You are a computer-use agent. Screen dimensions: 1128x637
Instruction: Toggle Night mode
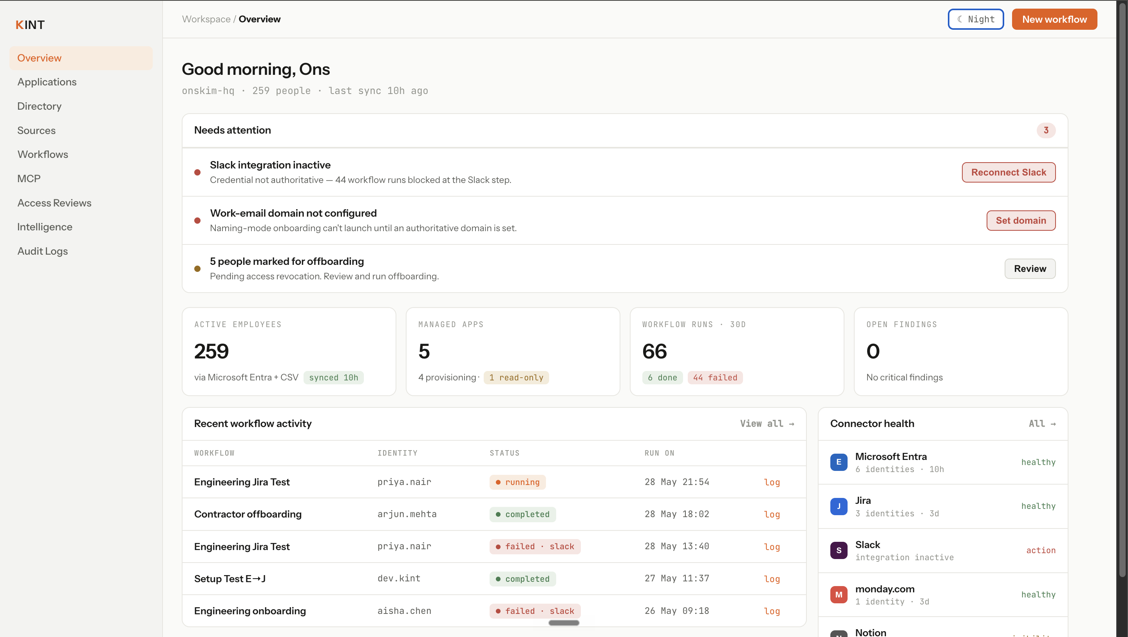click(x=976, y=19)
